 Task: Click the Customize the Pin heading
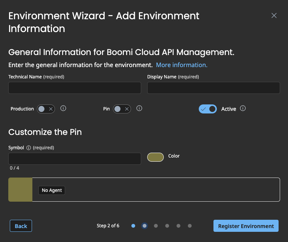tap(45, 132)
